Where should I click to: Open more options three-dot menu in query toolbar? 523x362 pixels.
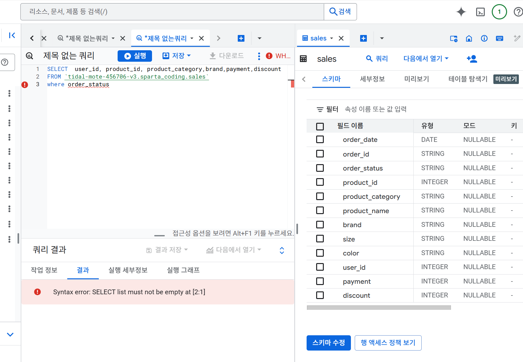pos(259,56)
